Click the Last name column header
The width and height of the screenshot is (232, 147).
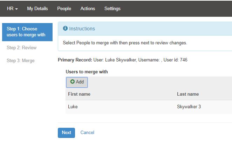click(x=188, y=94)
